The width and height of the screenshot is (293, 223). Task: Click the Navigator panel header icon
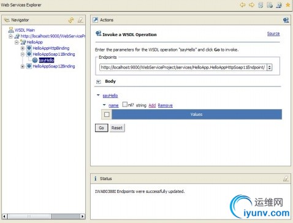(7, 20)
